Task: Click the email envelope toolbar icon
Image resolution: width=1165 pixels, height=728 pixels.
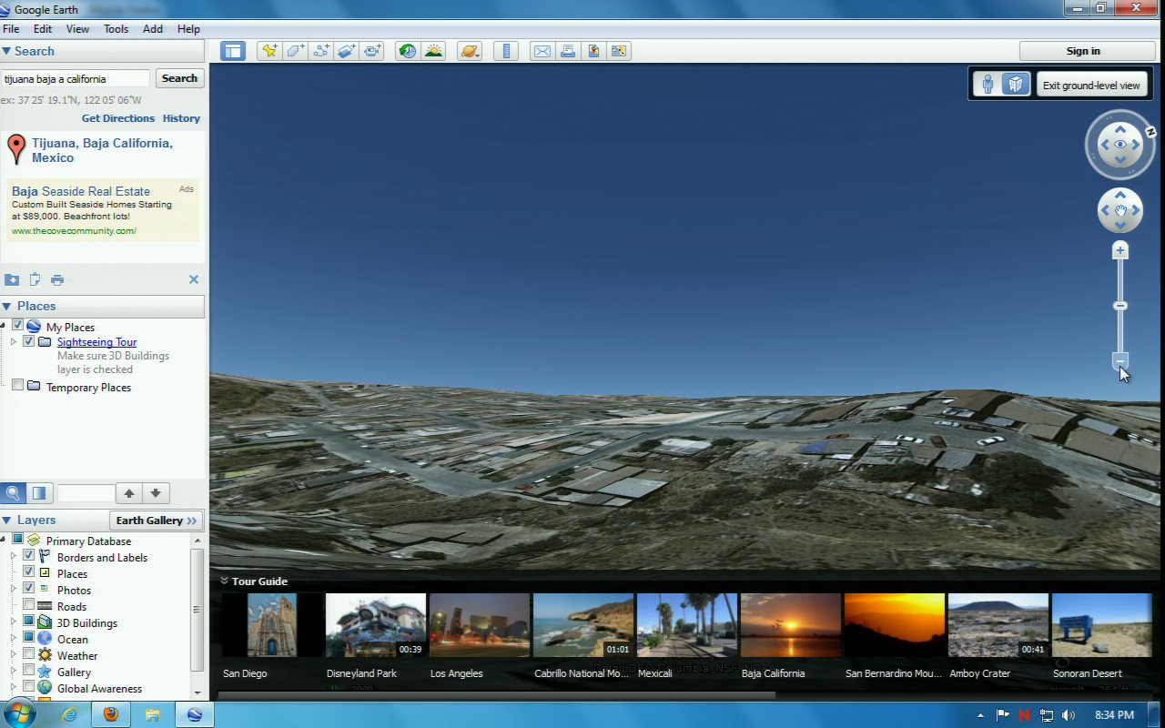Action: tap(542, 51)
